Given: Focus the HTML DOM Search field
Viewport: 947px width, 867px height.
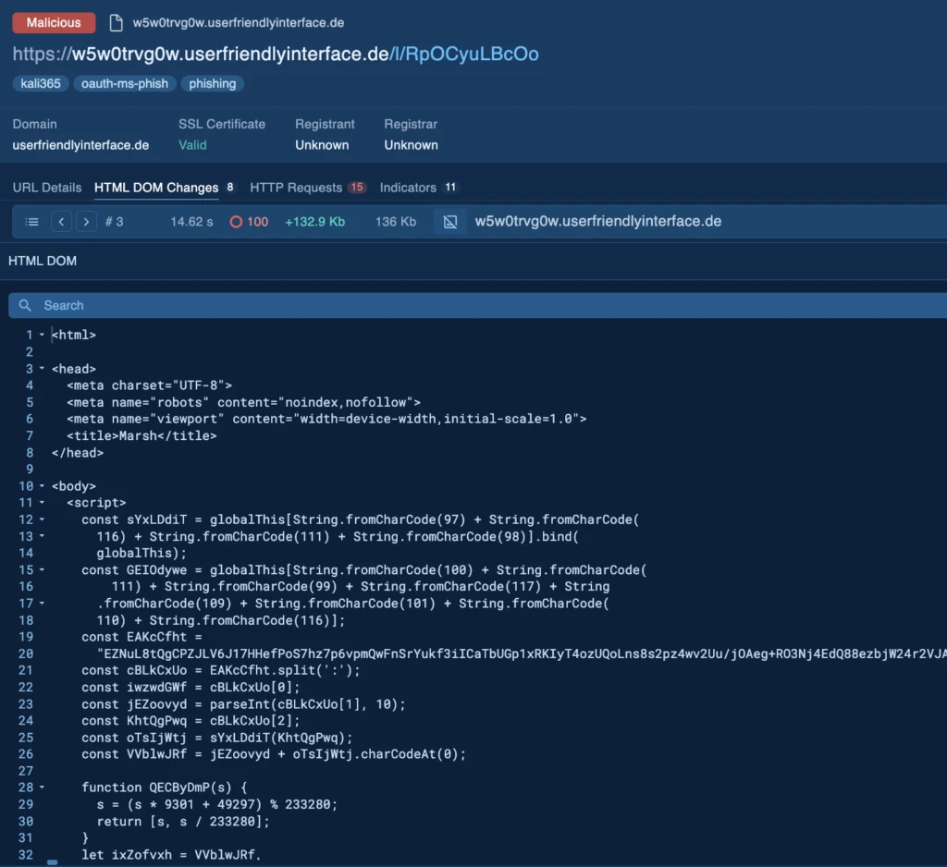Looking at the screenshot, I should point(477,306).
